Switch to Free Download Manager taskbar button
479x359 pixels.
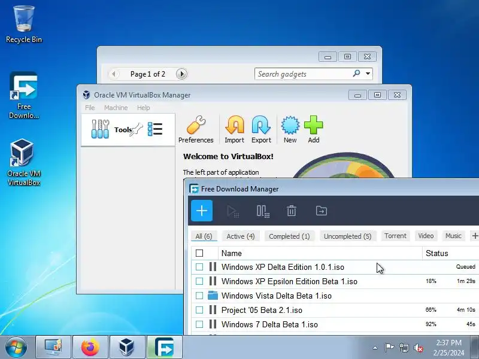pyautogui.click(x=164, y=348)
